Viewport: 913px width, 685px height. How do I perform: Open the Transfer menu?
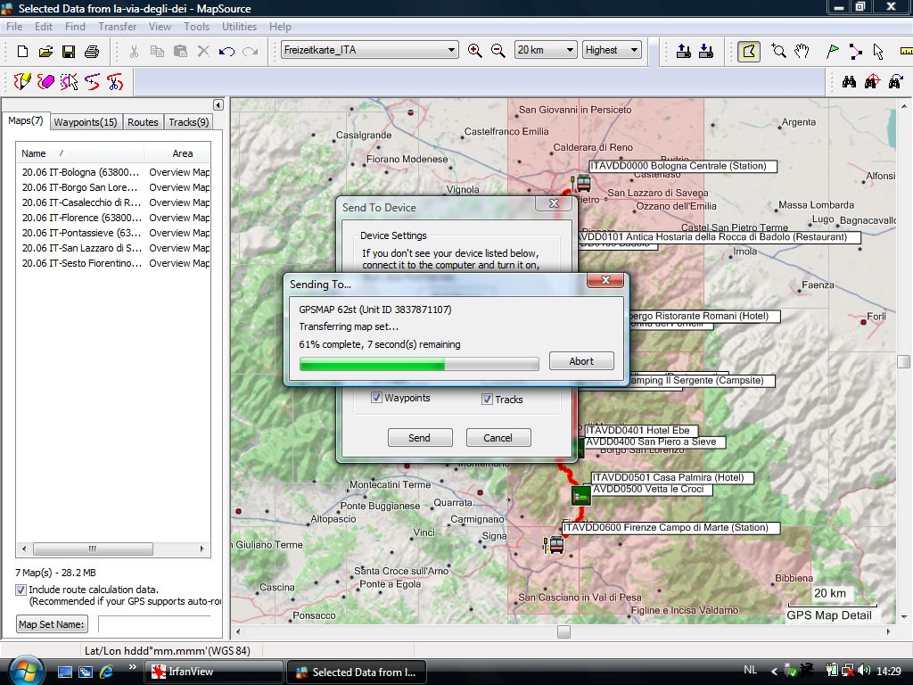tap(117, 27)
